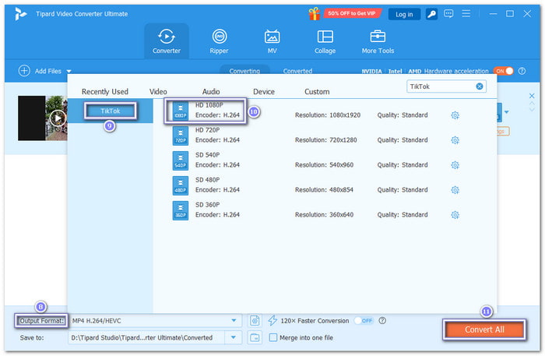Screen dimensions: 545x356
Task: Select TikTok in the category sidebar
Action: (111, 111)
